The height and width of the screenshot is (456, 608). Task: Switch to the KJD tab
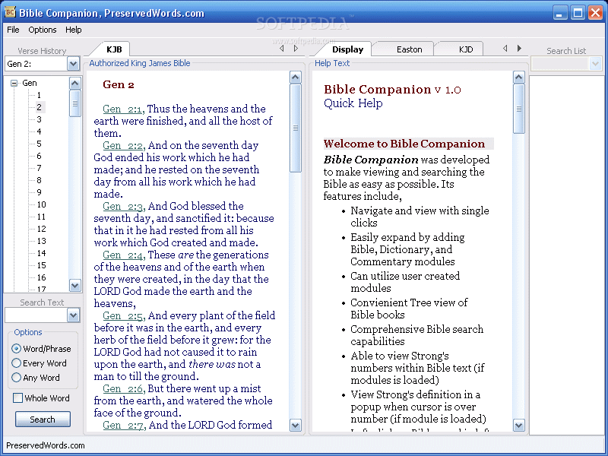[x=466, y=49]
